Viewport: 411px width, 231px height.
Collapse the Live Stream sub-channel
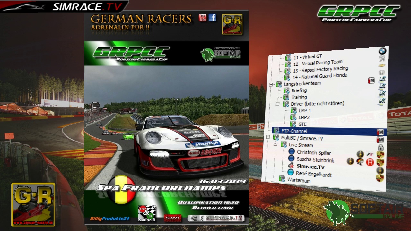275,144
